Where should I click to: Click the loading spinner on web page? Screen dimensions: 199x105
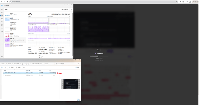pyautogui.click(x=99, y=50)
